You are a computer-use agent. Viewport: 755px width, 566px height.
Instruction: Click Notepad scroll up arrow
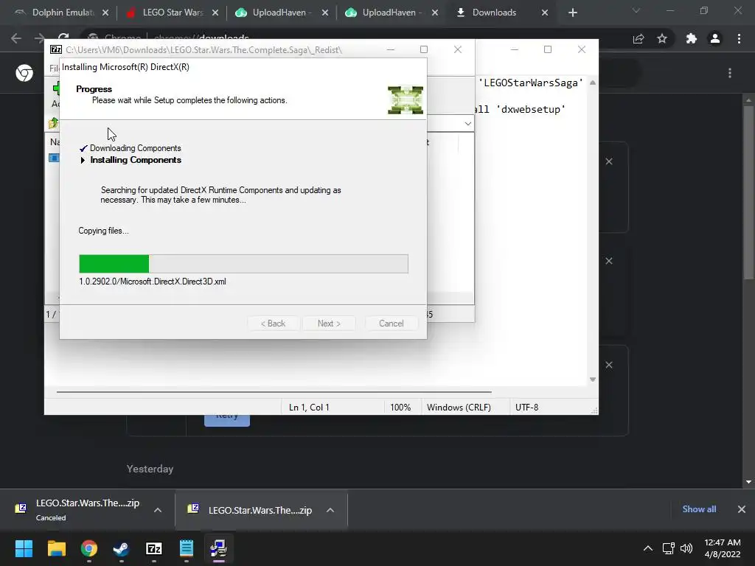(x=593, y=83)
